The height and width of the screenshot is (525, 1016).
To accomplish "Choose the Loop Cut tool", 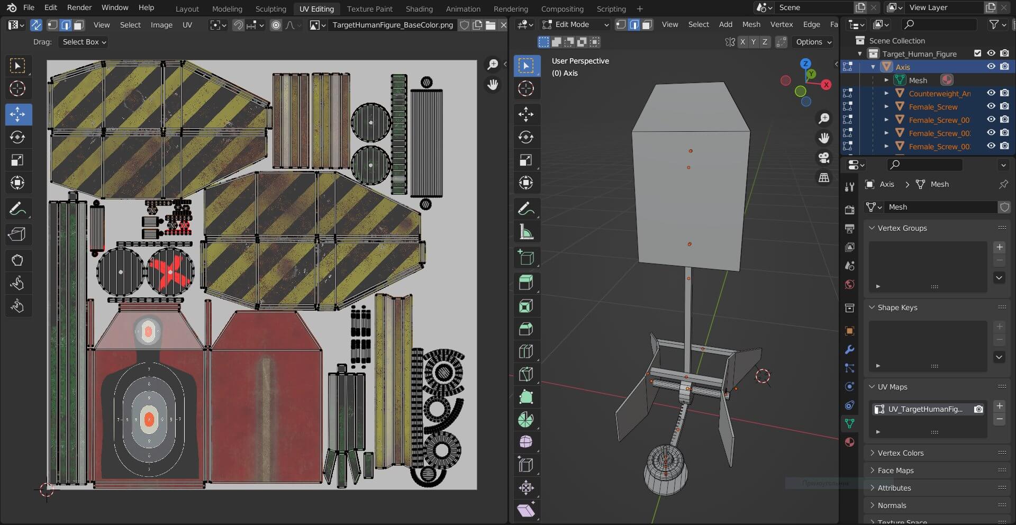I will (x=526, y=351).
